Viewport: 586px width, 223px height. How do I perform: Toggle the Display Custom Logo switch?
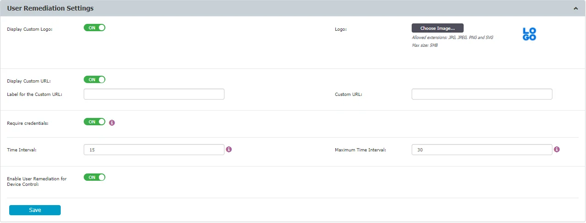coord(94,28)
